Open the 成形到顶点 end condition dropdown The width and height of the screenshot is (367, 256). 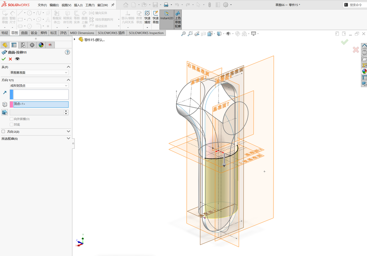[39, 85]
